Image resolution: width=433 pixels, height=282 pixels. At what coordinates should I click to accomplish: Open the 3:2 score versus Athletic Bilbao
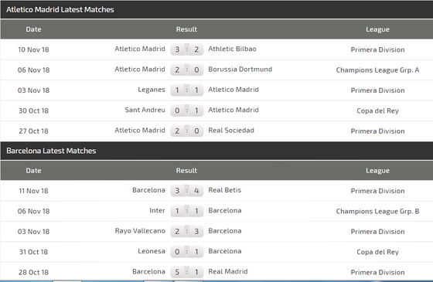187,49
